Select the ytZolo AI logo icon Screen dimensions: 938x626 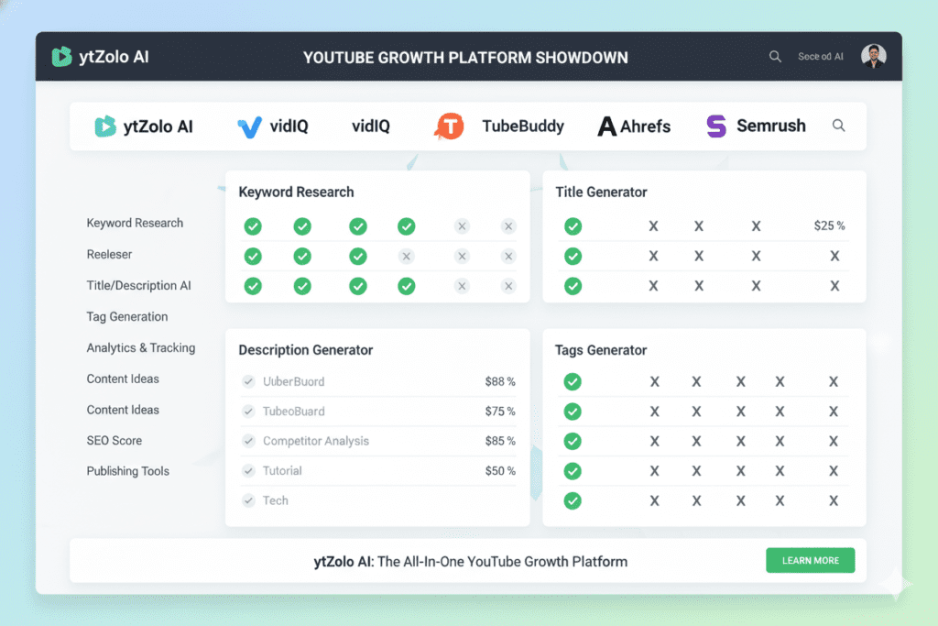61,56
